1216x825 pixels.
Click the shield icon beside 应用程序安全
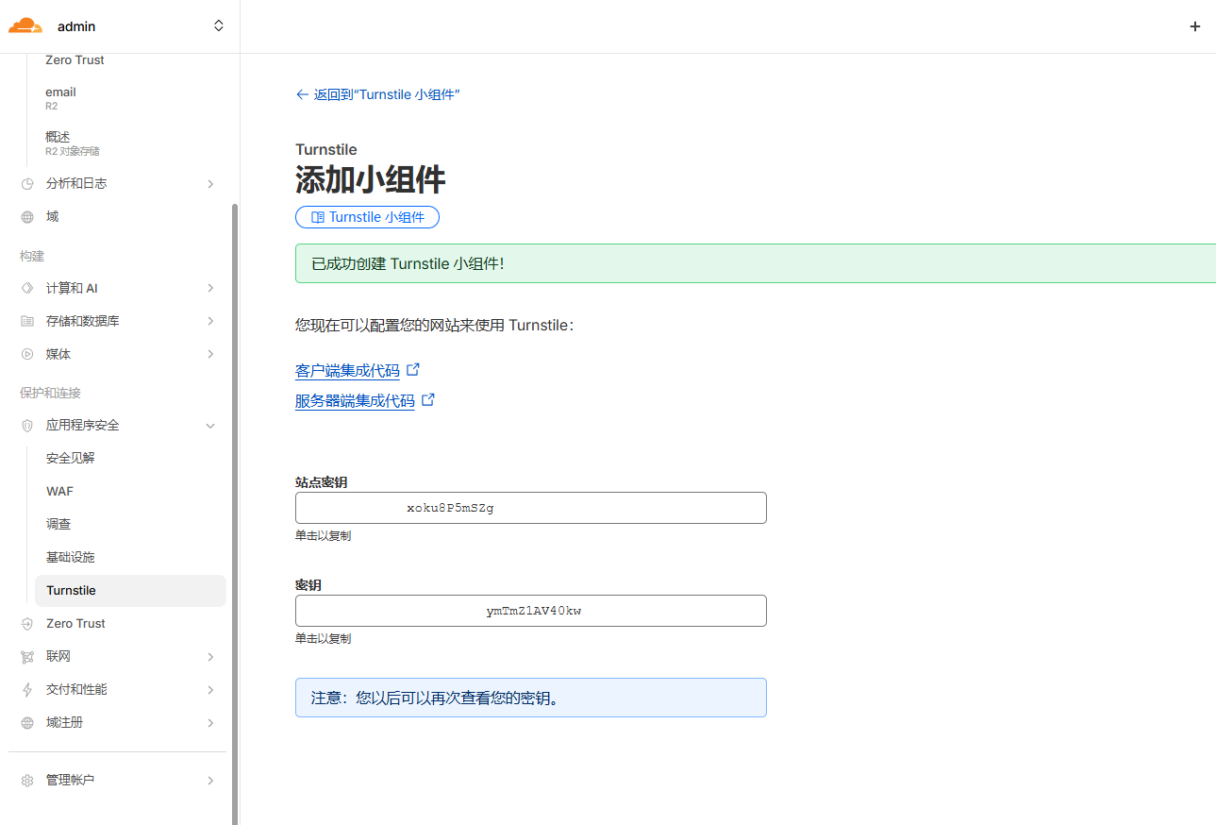27,426
